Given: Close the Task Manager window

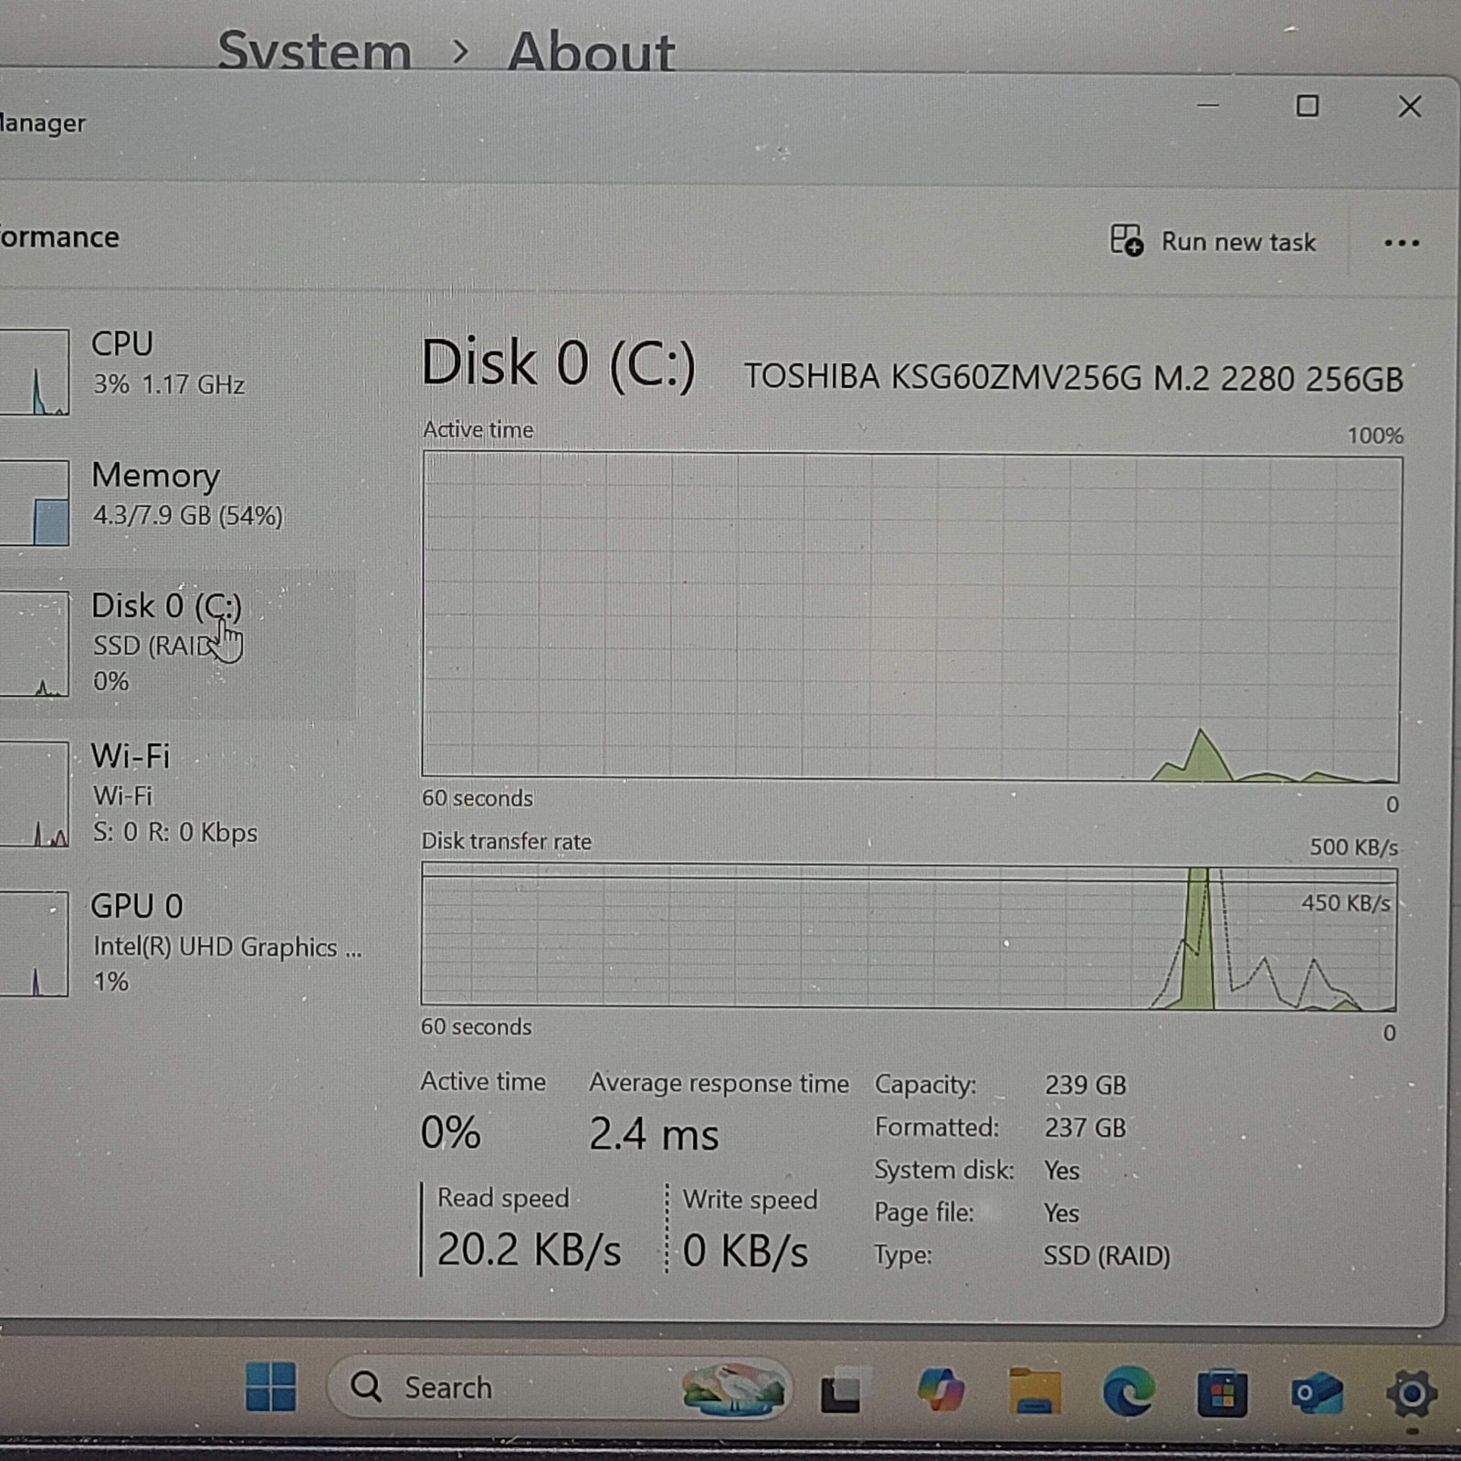Looking at the screenshot, I should point(1410,107).
